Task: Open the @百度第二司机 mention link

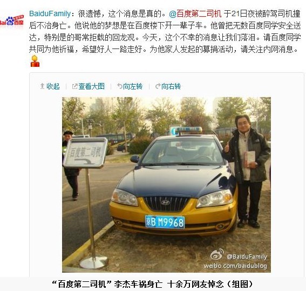Action: tap(195, 14)
